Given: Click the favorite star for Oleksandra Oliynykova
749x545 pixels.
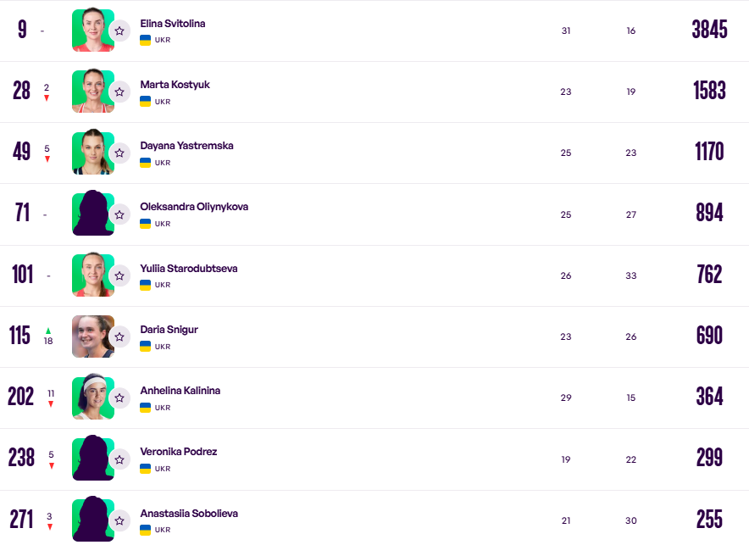Looking at the screenshot, I should click(x=119, y=214).
